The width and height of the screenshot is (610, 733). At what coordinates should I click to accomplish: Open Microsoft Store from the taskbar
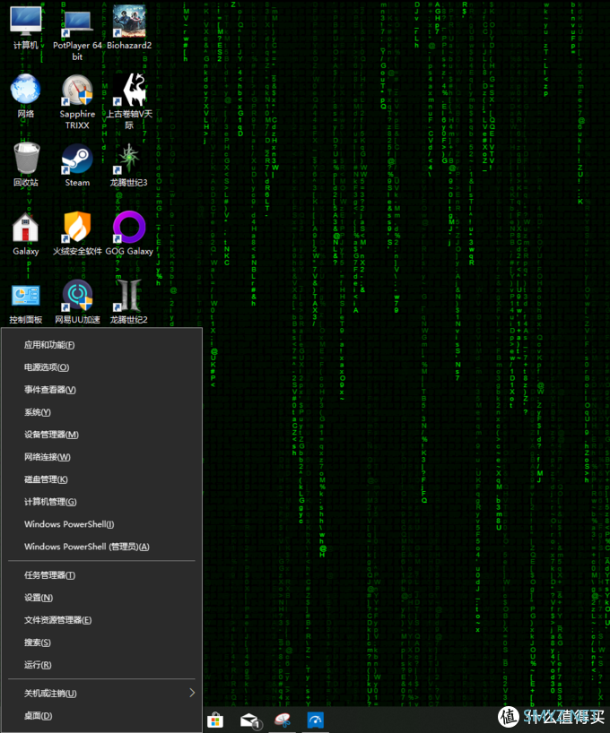coord(215,720)
